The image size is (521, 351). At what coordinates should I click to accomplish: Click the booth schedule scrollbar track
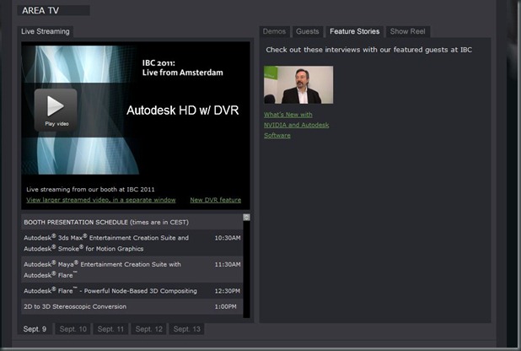(x=246, y=269)
